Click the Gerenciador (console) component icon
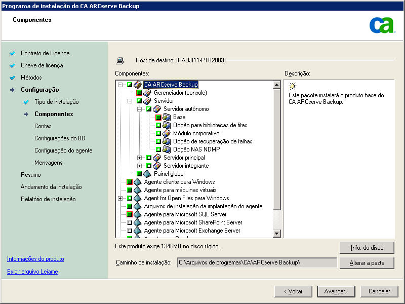 click(148, 93)
